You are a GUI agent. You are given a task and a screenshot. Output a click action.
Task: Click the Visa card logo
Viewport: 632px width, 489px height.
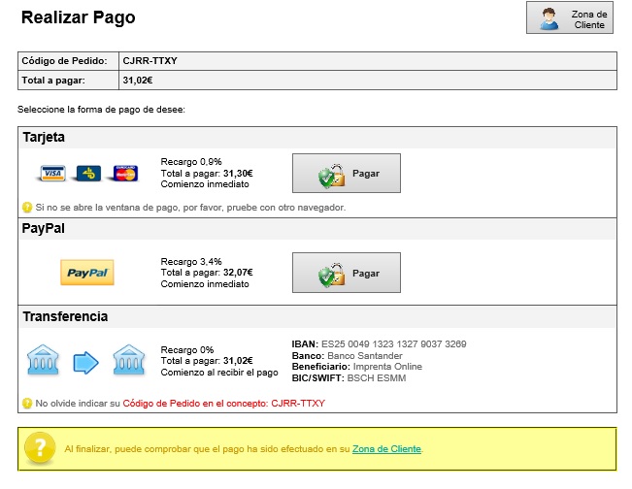(x=51, y=173)
